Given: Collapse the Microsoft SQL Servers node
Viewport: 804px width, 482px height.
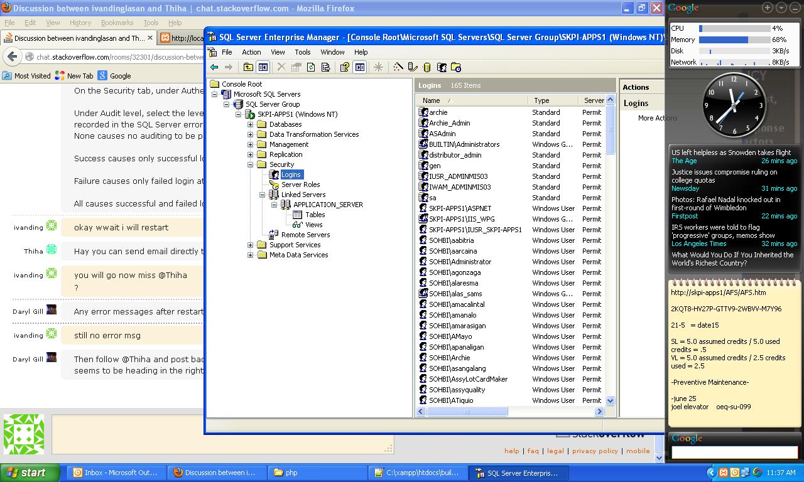Looking at the screenshot, I should (214, 94).
